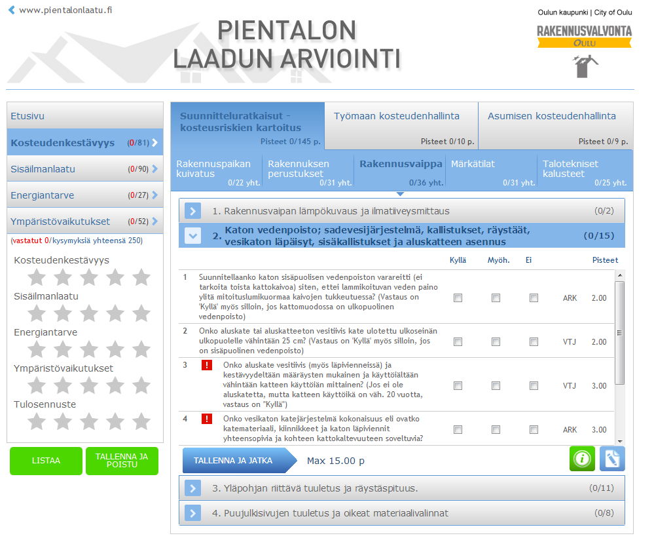Go to Etusivu in sidebar
This screenshot has height=542, width=654.
click(85, 115)
